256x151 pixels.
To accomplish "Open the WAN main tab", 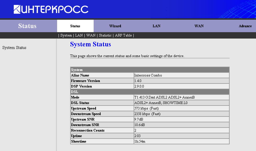I will pyautogui.click(x=199, y=26).
